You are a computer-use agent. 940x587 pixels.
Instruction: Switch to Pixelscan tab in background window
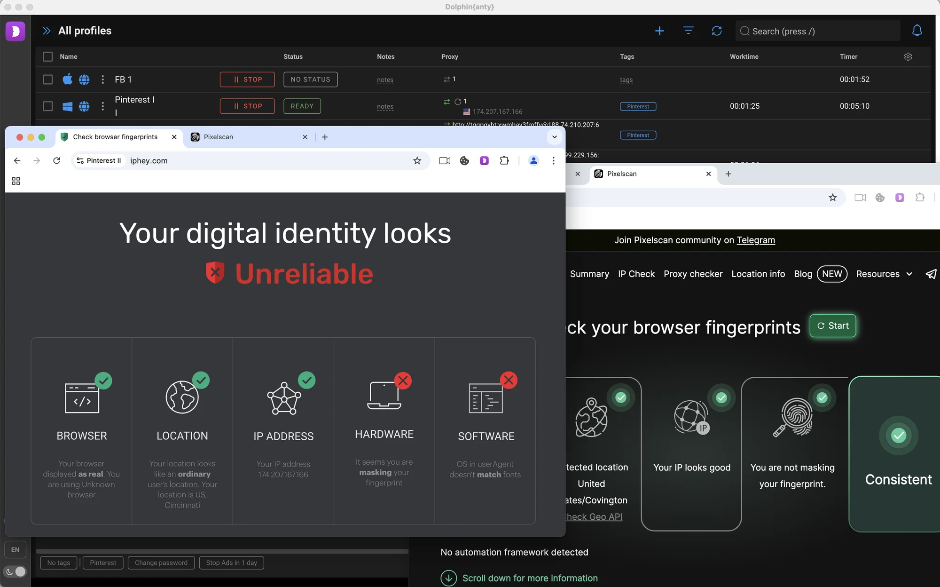[x=653, y=174]
